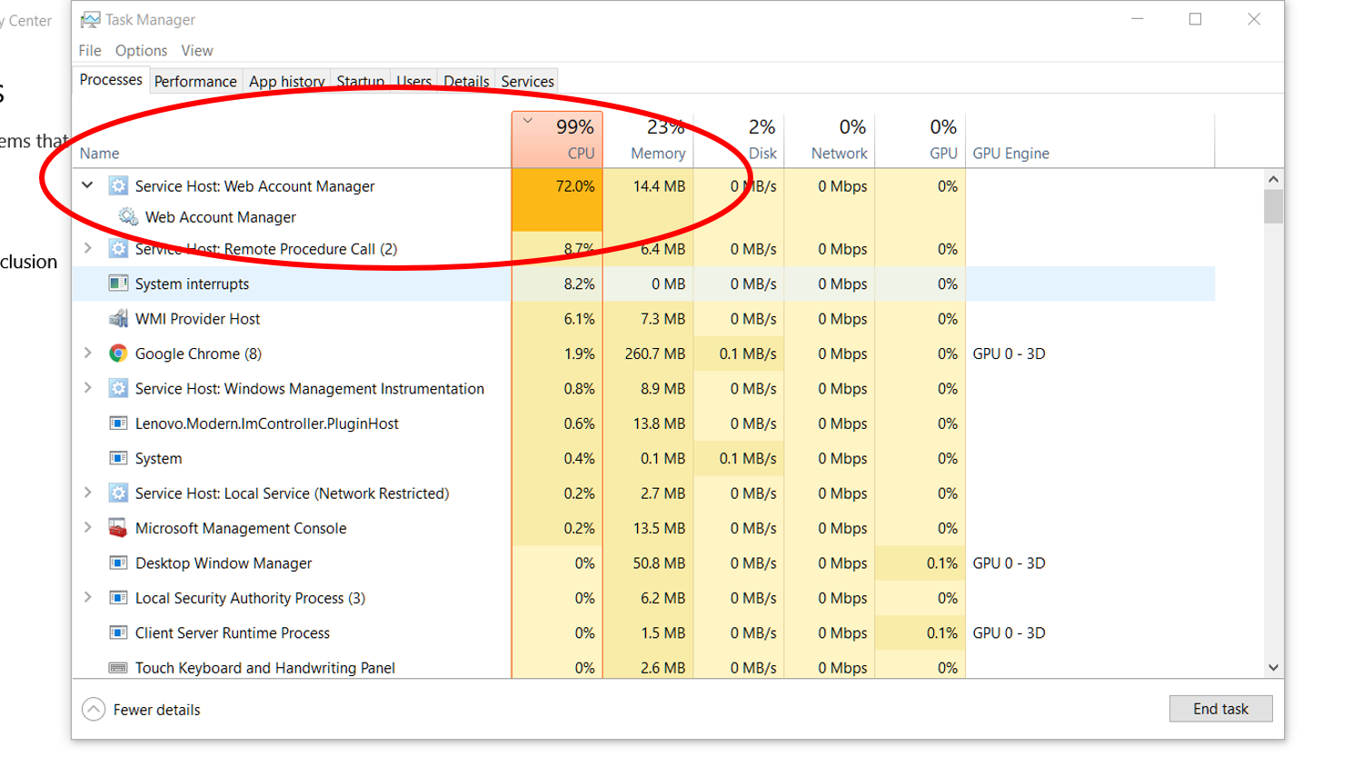Select Lenovo.Modern.ImController.PluginHost row text
The height and width of the screenshot is (767, 1353).
[x=266, y=423]
